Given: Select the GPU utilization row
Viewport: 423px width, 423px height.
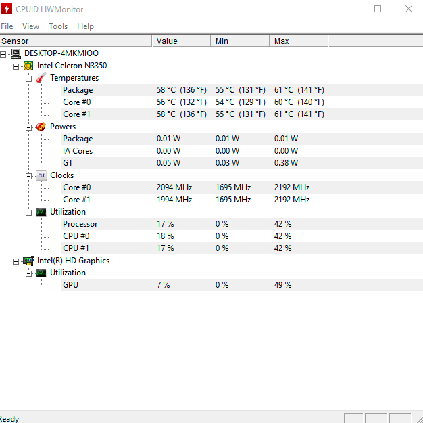Looking at the screenshot, I should click(x=70, y=285).
